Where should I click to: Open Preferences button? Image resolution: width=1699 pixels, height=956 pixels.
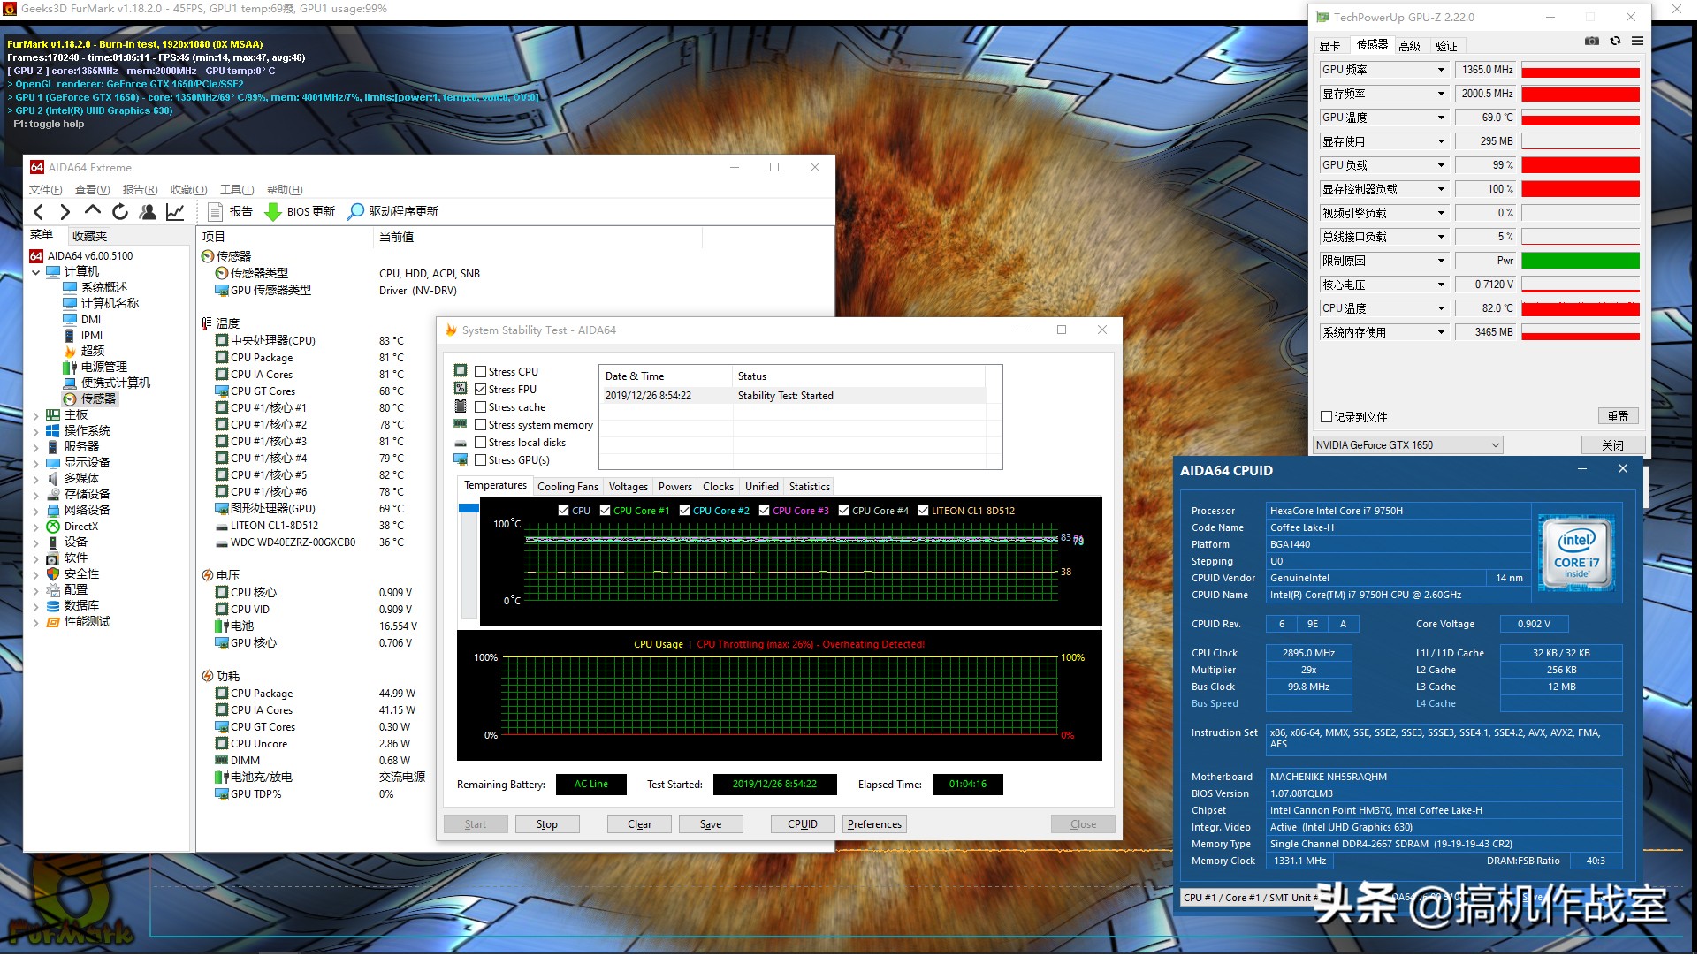875,825
